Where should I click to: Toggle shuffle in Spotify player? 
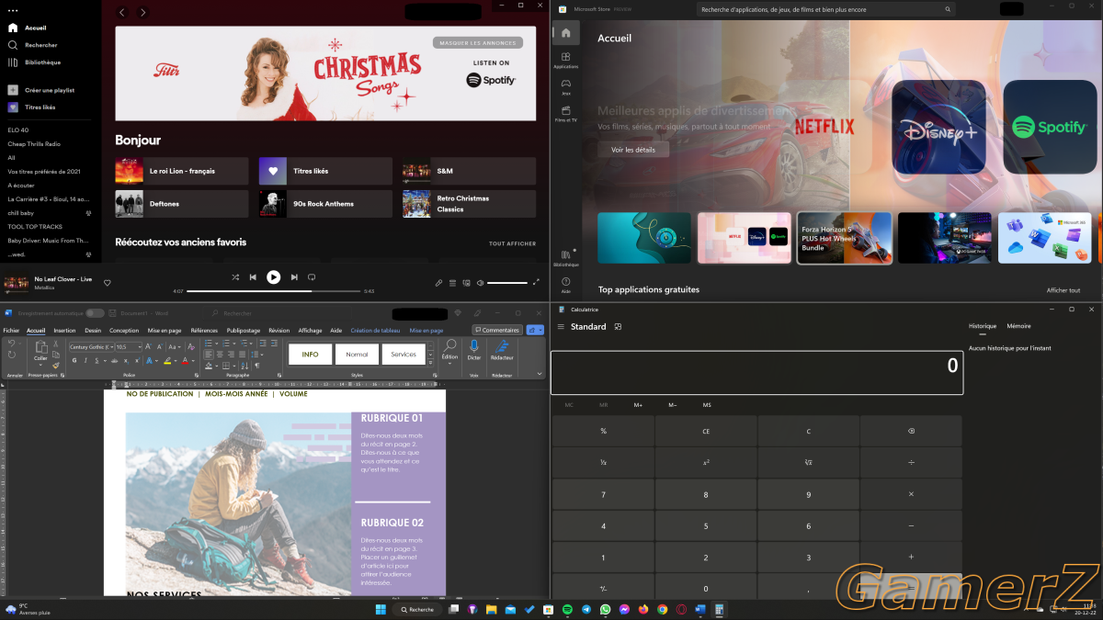[x=235, y=276]
